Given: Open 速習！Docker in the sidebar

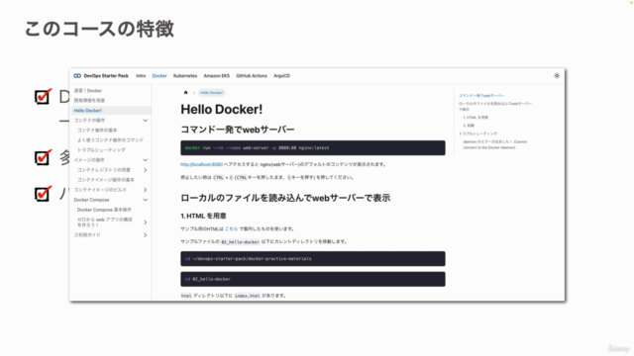Looking at the screenshot, I should [x=88, y=91].
